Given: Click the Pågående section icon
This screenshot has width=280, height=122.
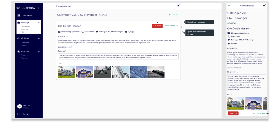Looking at the screenshot, I should [19, 38].
